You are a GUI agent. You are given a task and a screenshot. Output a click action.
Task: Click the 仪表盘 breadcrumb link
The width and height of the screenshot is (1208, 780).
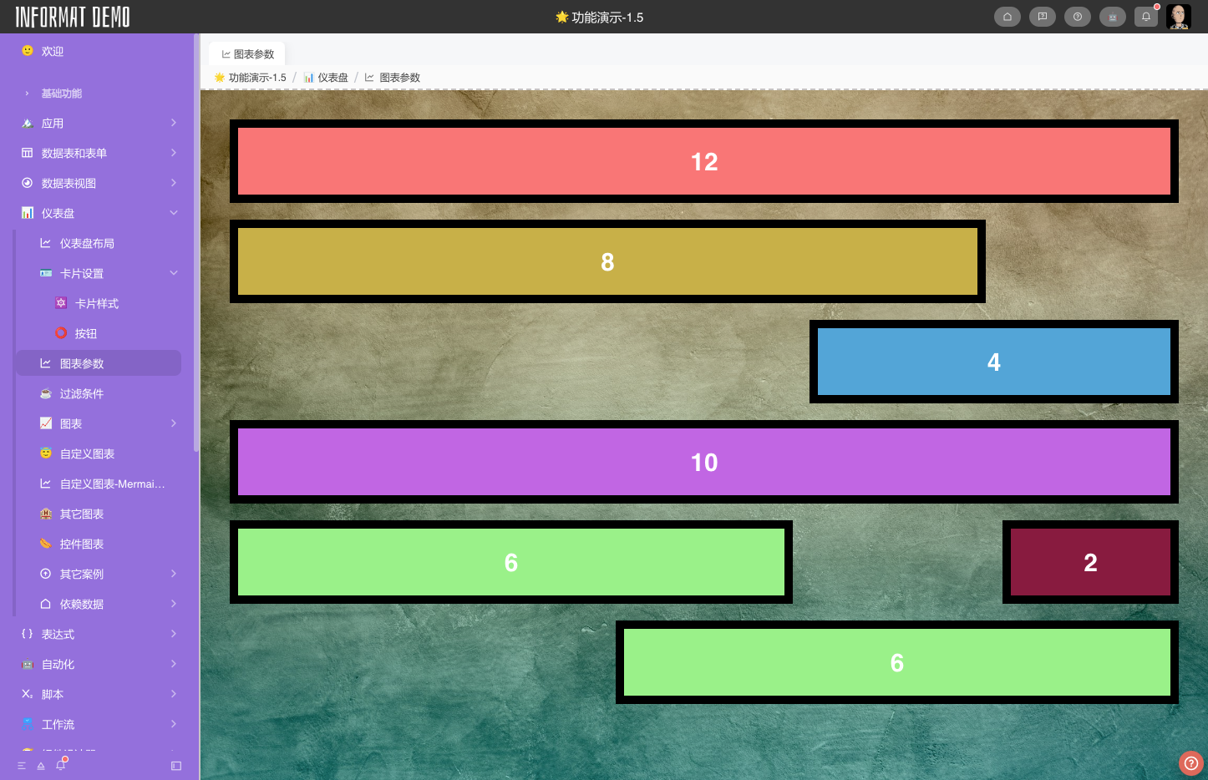pos(332,78)
